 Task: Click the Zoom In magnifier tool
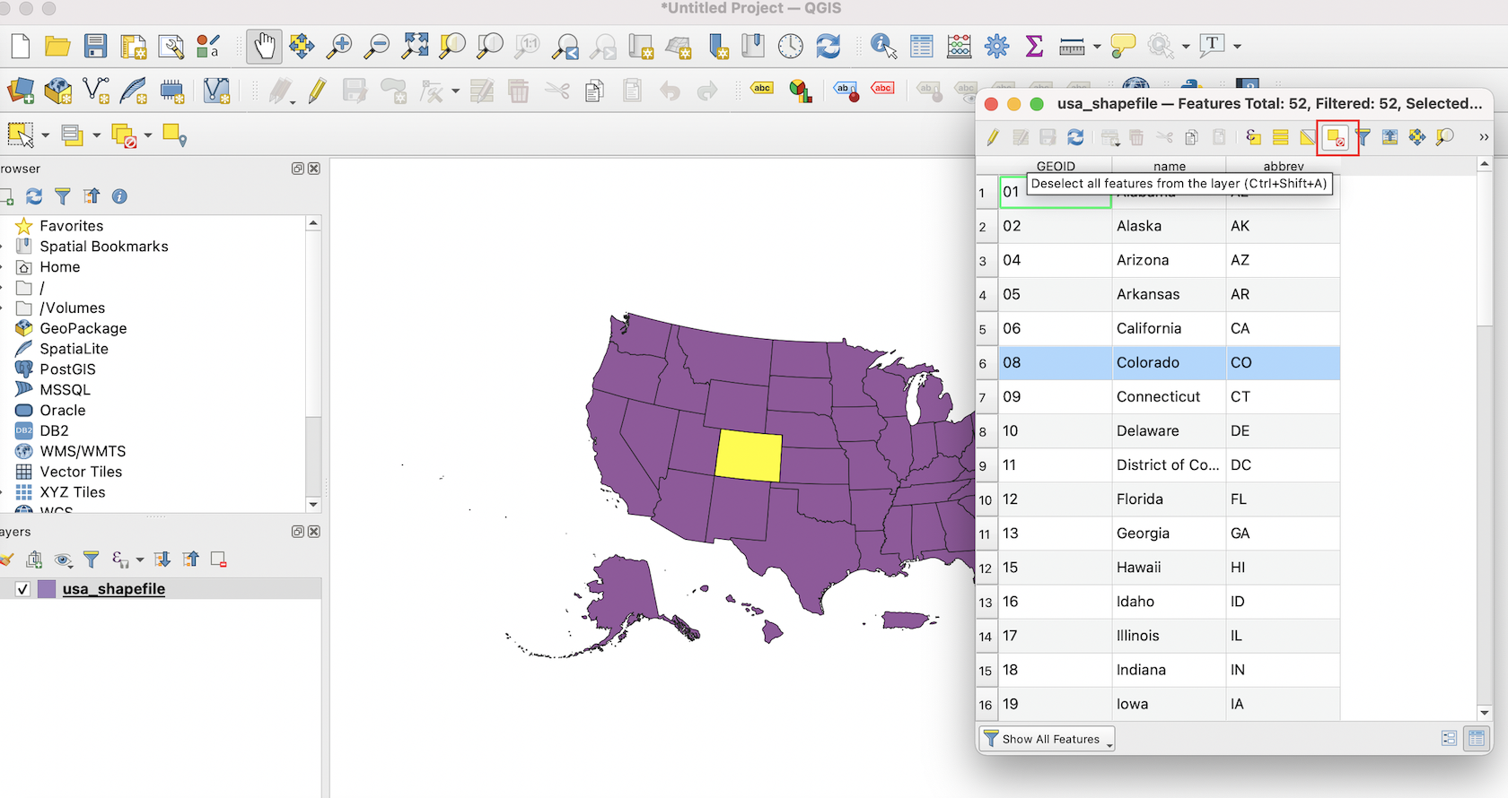pos(338,46)
